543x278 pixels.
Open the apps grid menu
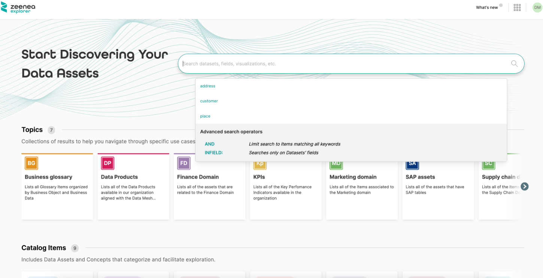tap(517, 7)
